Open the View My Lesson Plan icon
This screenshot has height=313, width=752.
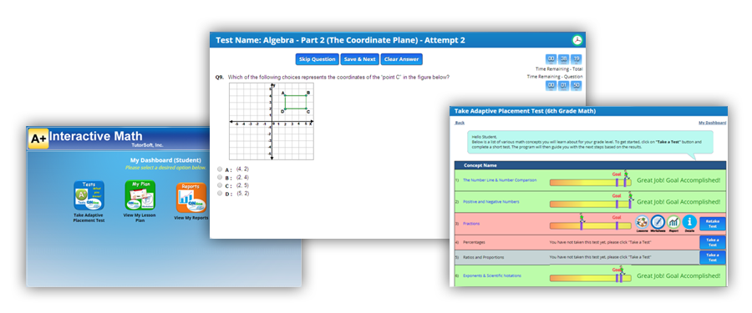(x=140, y=195)
